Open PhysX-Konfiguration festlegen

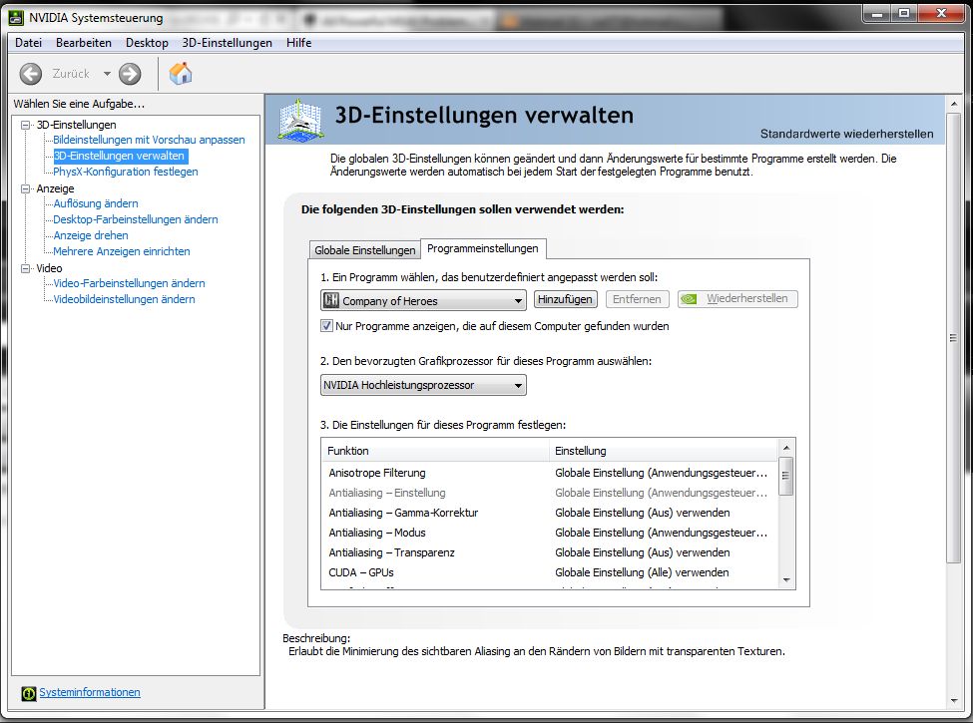pyautogui.click(x=126, y=172)
